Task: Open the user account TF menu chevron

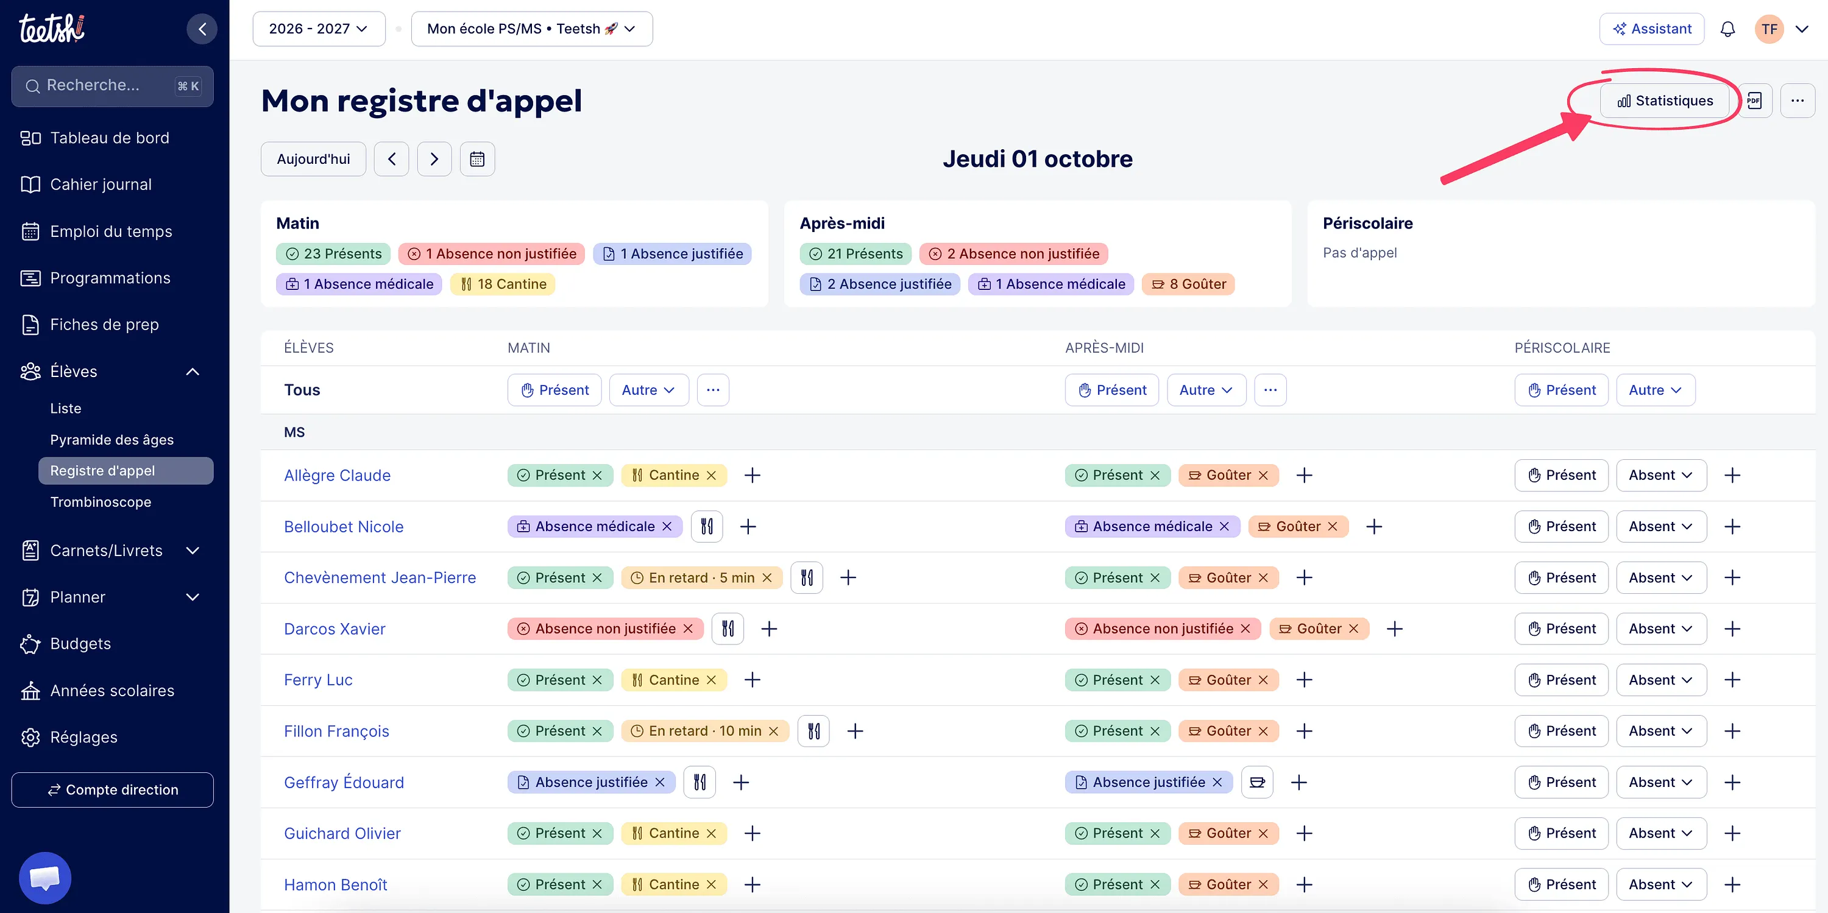Action: tap(1802, 29)
